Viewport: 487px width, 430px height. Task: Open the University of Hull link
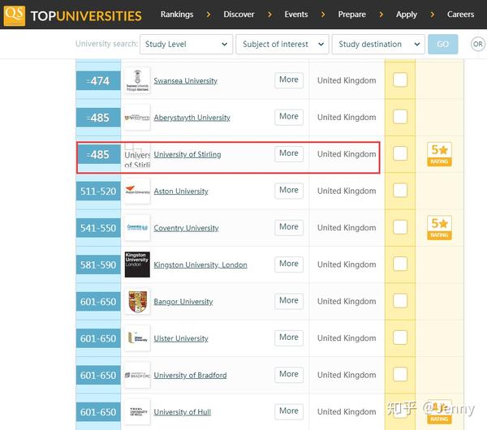pos(183,412)
